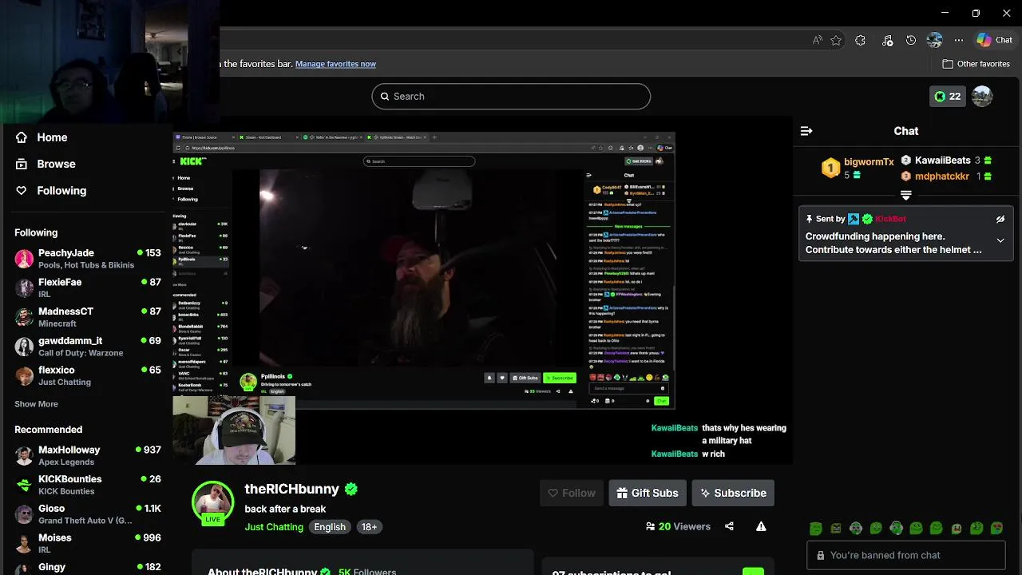The image size is (1022, 575).
Task: Click the banned chat message box
Action: [x=906, y=555]
